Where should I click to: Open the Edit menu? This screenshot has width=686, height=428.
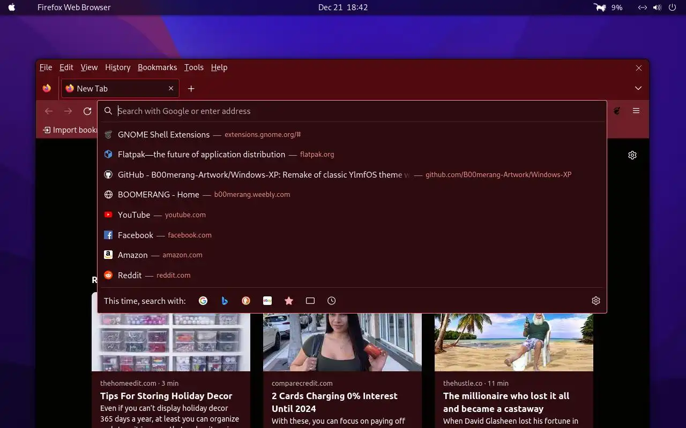pos(66,67)
